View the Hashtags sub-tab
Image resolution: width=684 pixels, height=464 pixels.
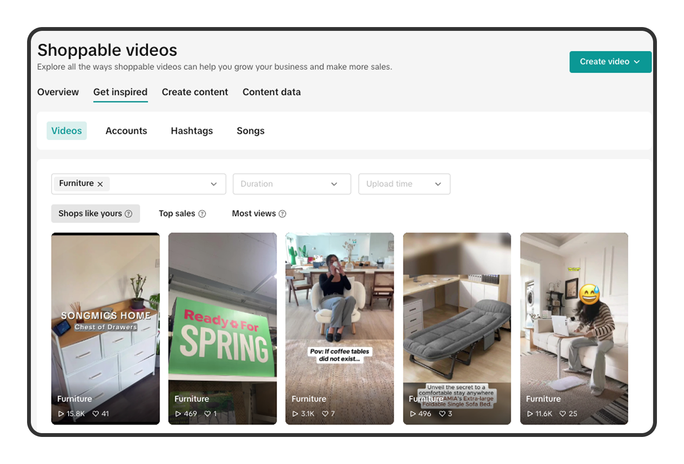[x=192, y=131]
